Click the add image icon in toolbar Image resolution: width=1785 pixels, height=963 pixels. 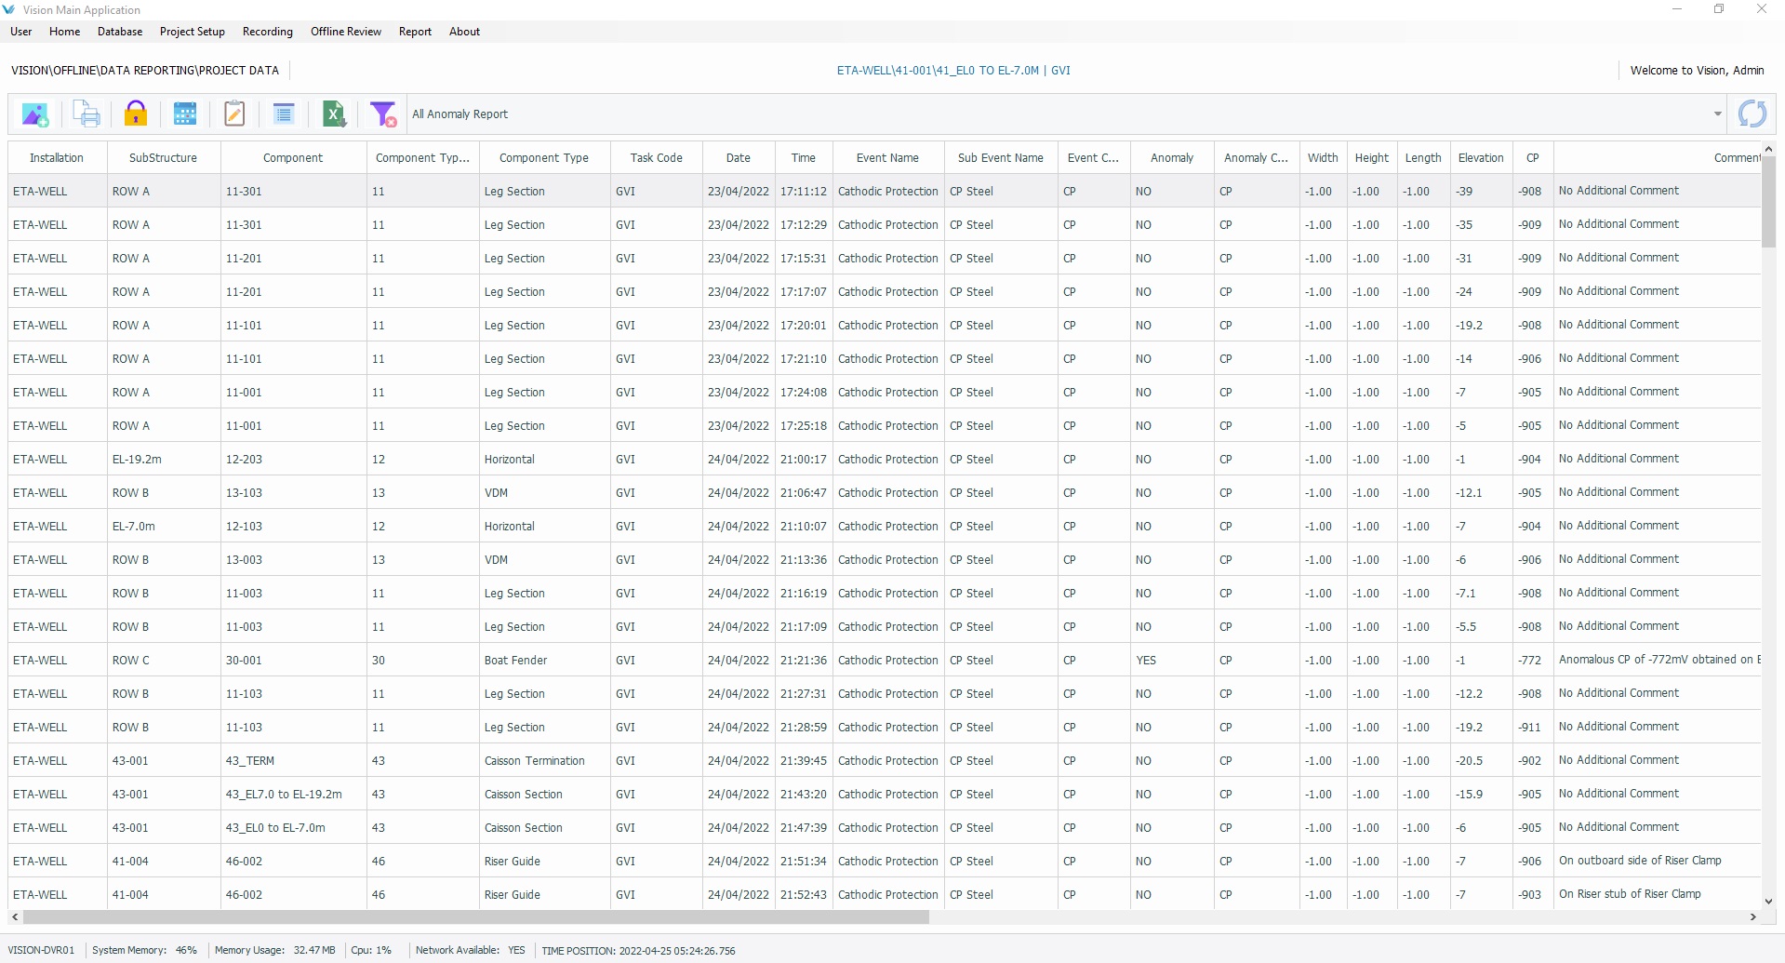[x=35, y=114]
